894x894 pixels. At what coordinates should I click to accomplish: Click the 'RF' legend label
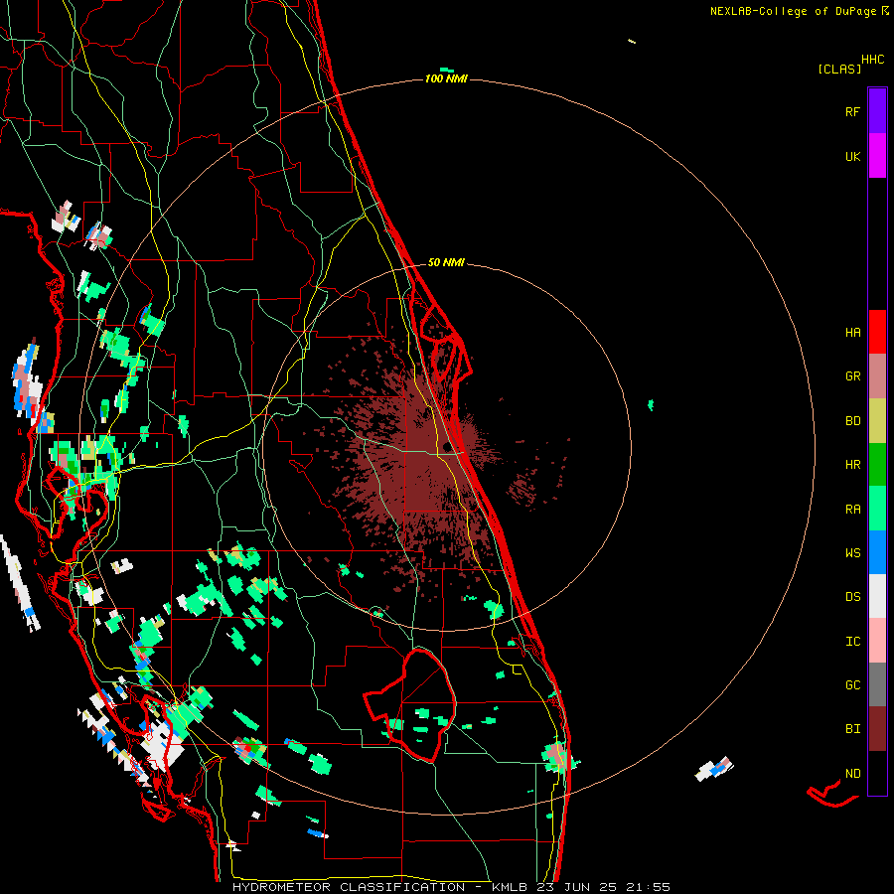point(852,111)
